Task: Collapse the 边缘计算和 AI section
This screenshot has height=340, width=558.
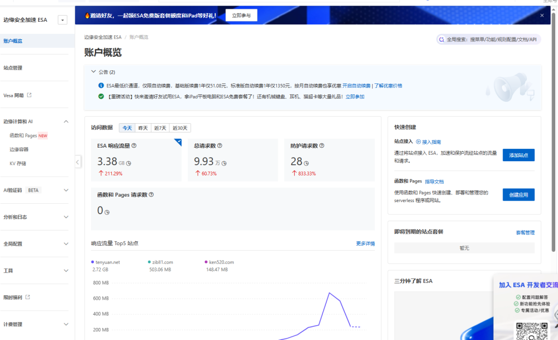Action: 66,122
